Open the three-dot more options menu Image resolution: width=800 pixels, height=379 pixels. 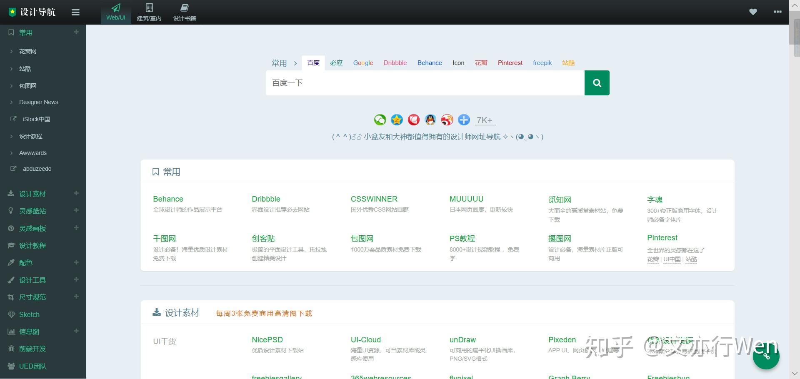[x=777, y=12]
